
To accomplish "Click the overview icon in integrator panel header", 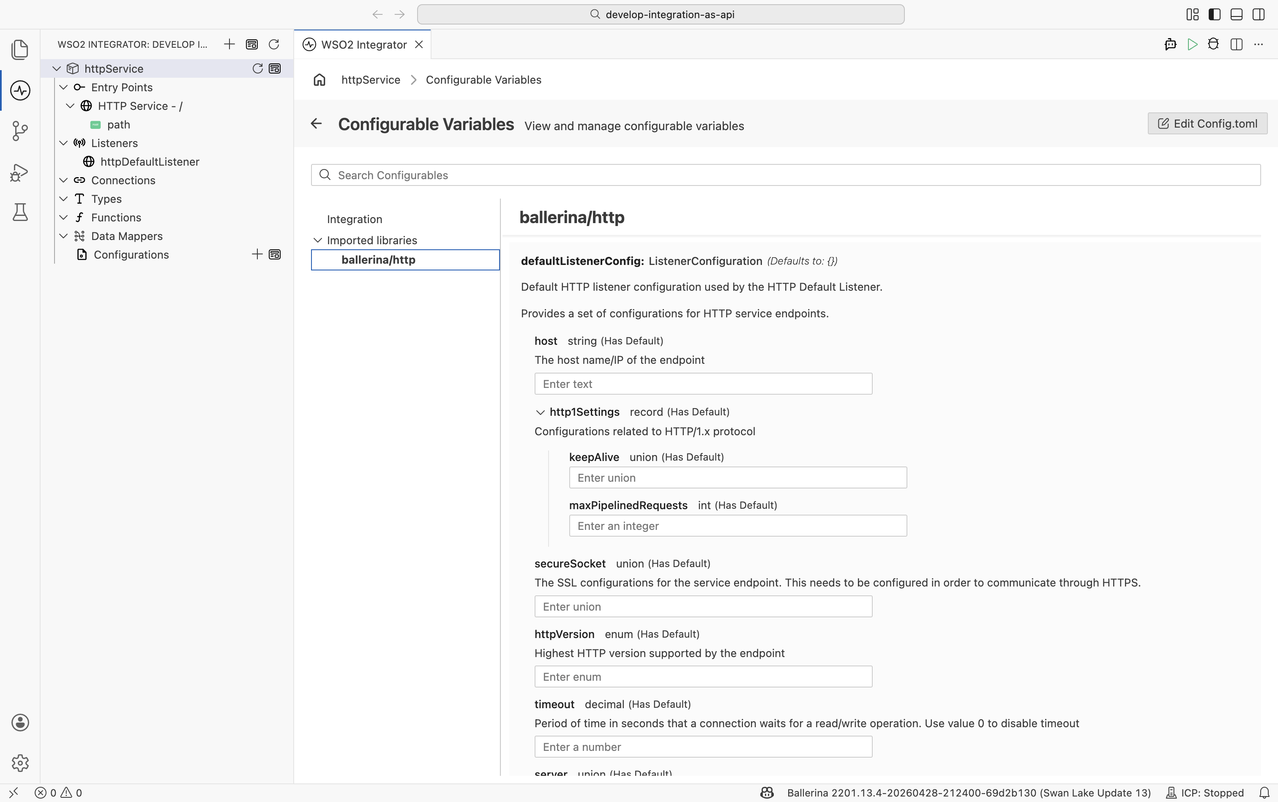I will click(x=251, y=44).
